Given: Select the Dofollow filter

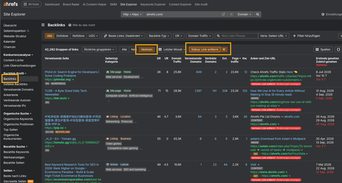Looking at the screenshot, I should [x=62, y=36].
